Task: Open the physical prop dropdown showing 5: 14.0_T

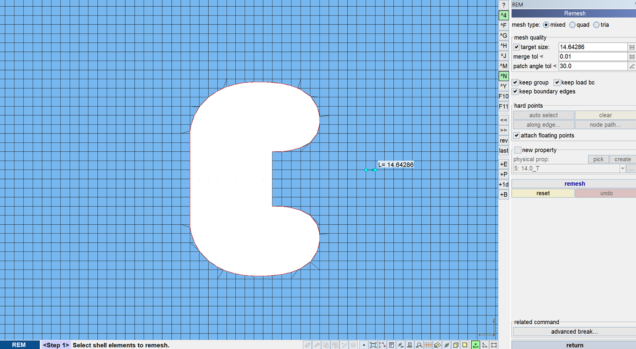Action: pyautogui.click(x=623, y=168)
